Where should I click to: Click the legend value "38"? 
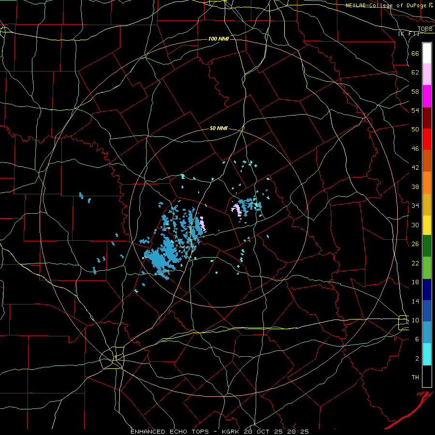pos(415,187)
